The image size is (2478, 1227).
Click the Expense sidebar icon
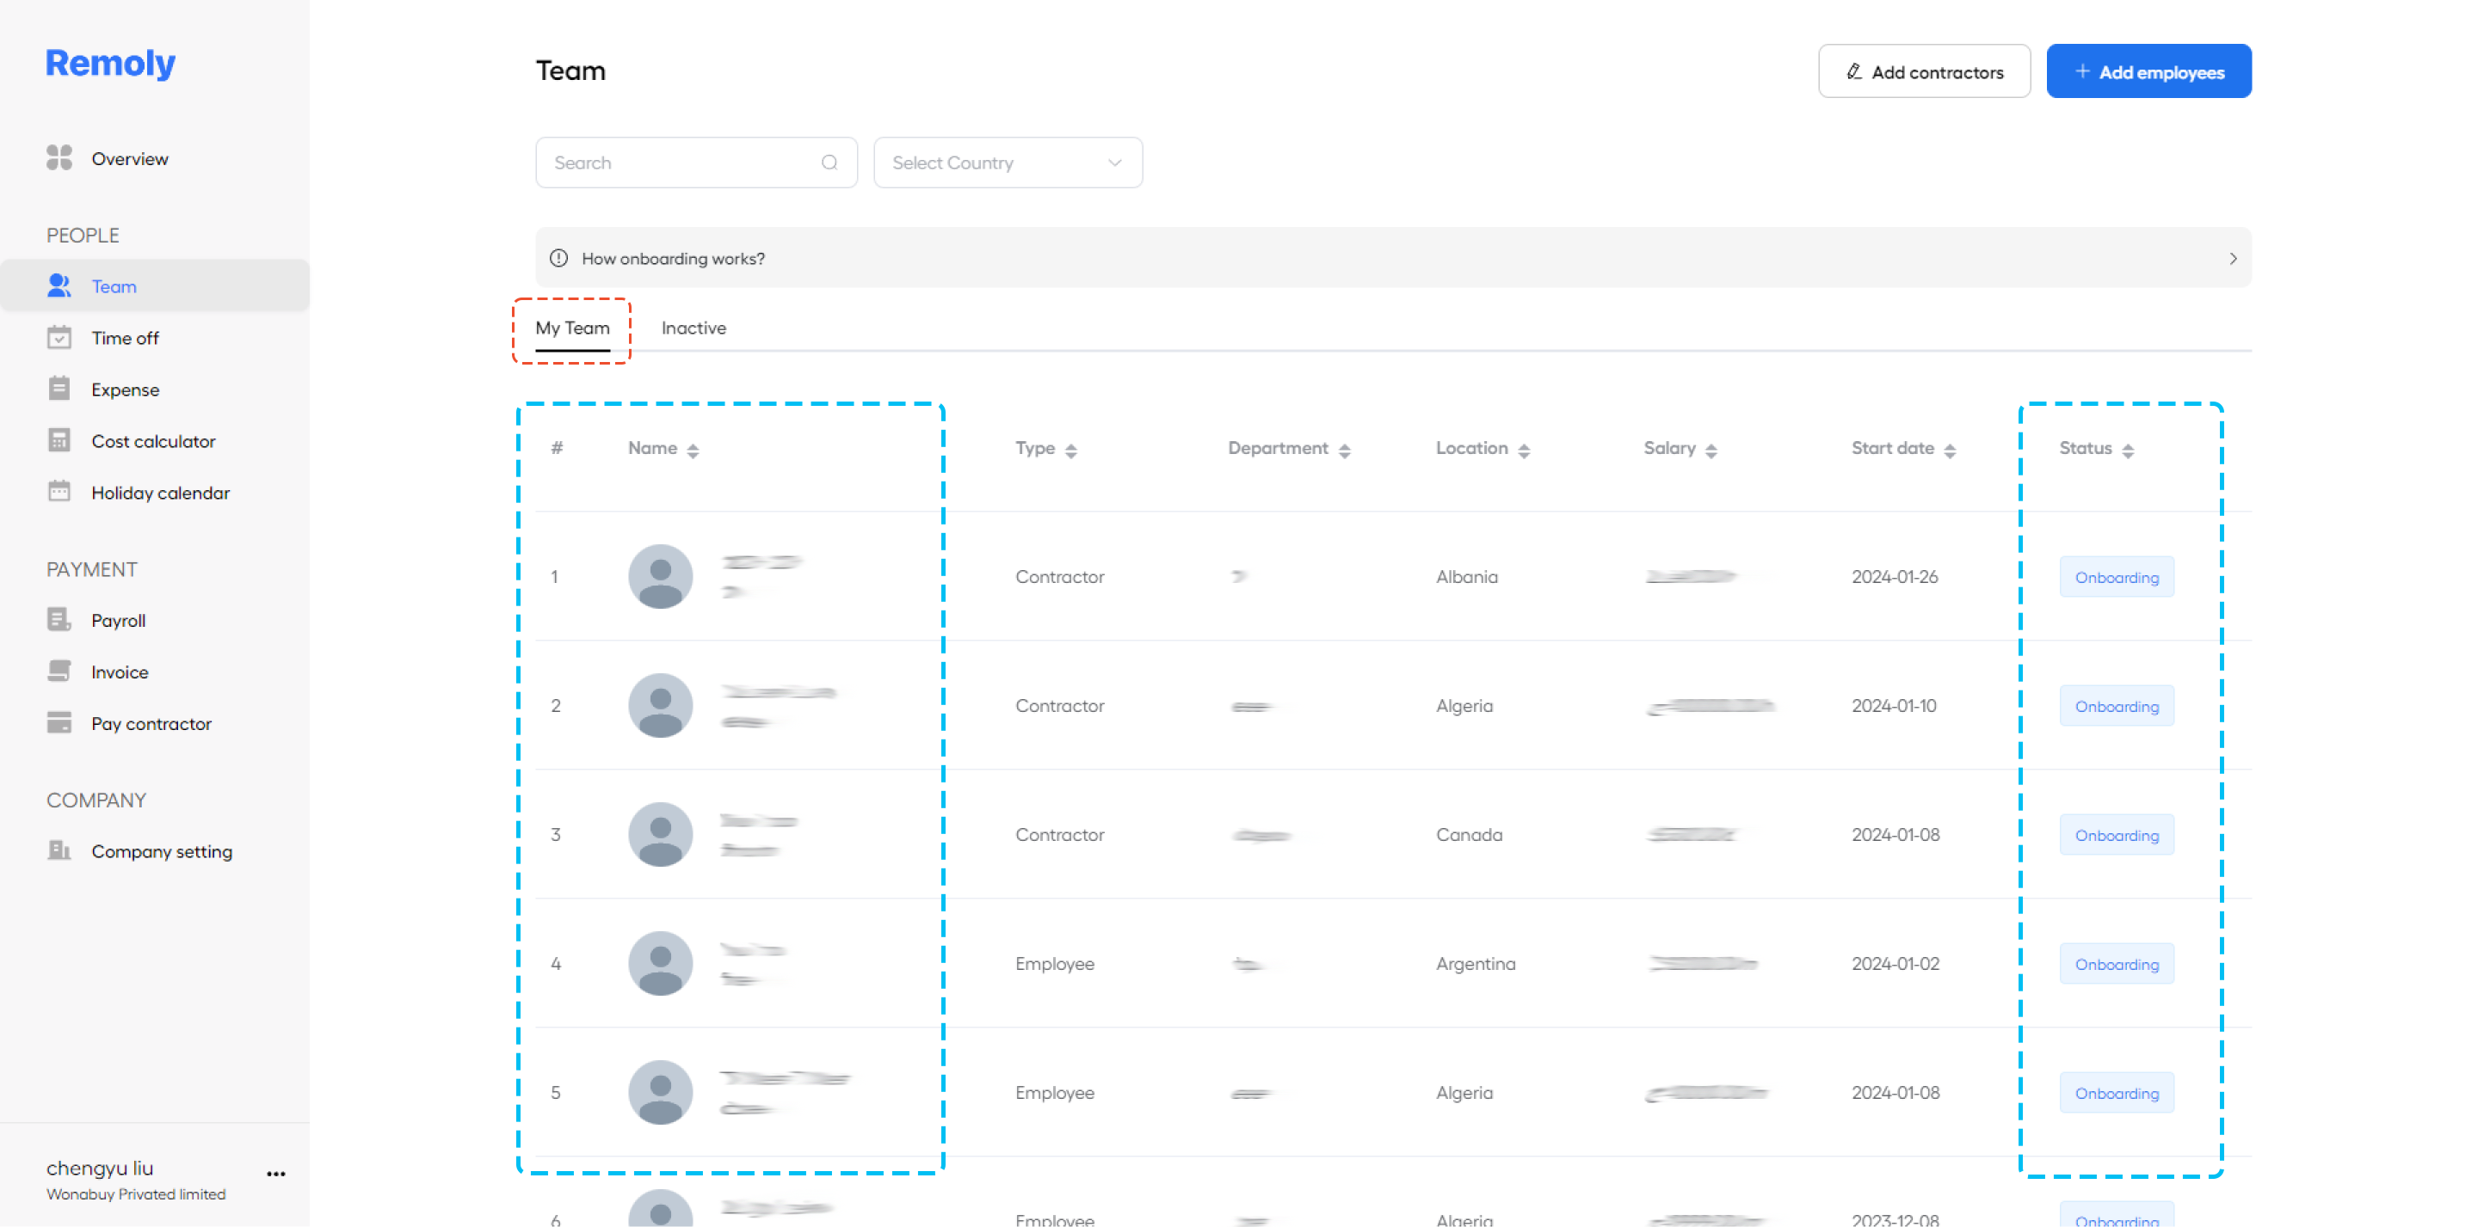point(59,389)
